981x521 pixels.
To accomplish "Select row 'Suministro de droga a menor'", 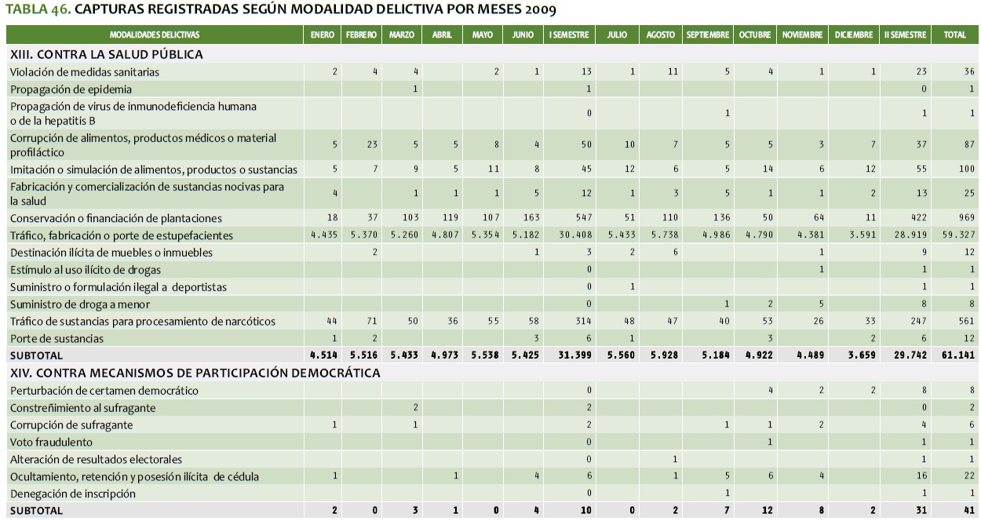I will [x=492, y=304].
